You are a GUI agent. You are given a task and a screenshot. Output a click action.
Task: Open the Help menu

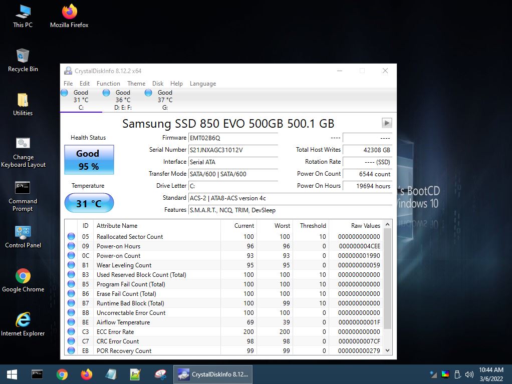tap(176, 84)
